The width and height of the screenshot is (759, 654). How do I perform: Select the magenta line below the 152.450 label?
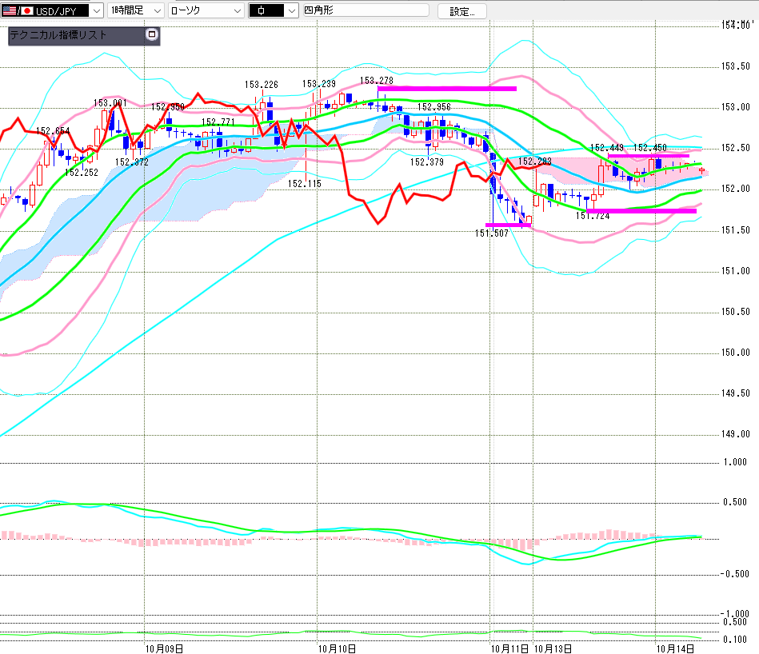[x=648, y=156]
